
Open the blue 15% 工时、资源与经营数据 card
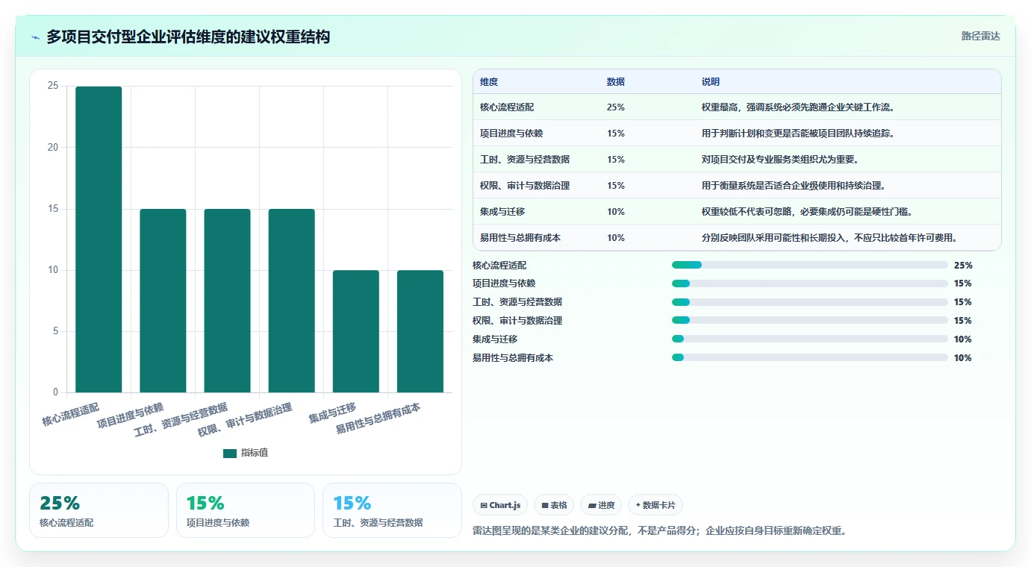[392, 510]
